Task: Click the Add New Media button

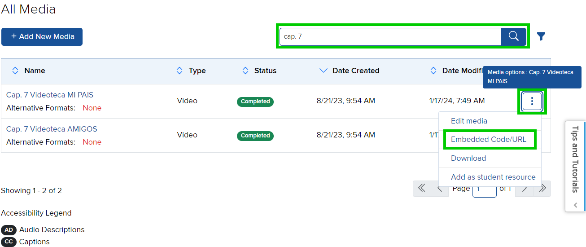Action: [42, 36]
